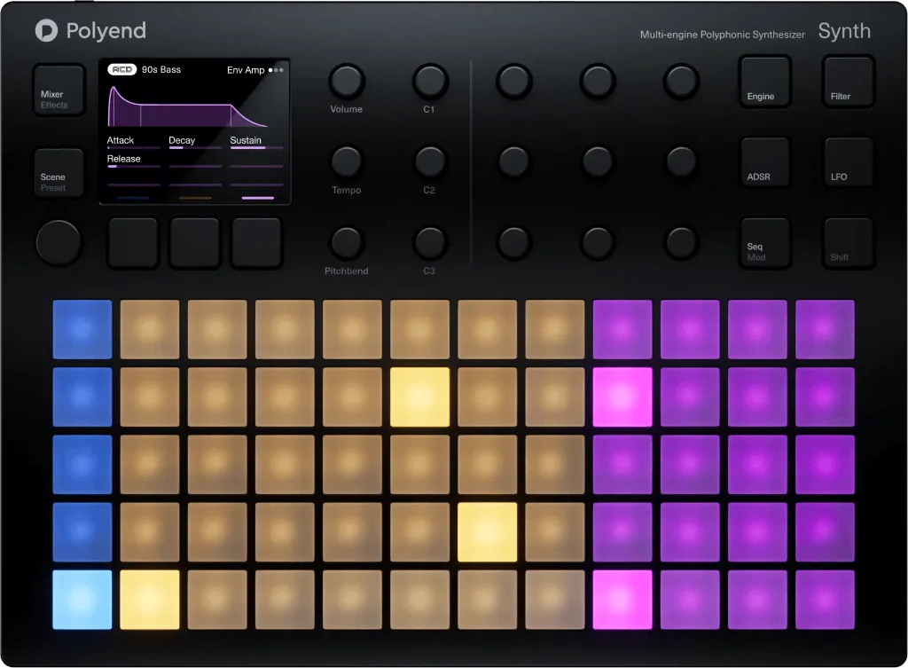Tap the tan pad right of the bottom yellow pad
The height and width of the screenshot is (668, 908).
217,600
